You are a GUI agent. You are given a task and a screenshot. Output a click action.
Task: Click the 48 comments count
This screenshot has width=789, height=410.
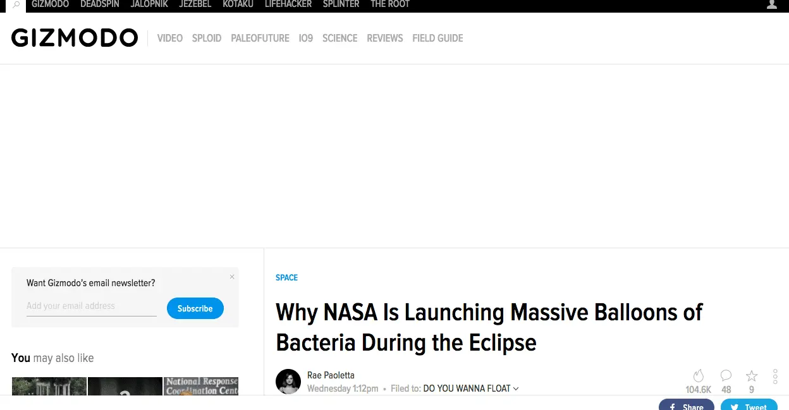[x=726, y=390]
